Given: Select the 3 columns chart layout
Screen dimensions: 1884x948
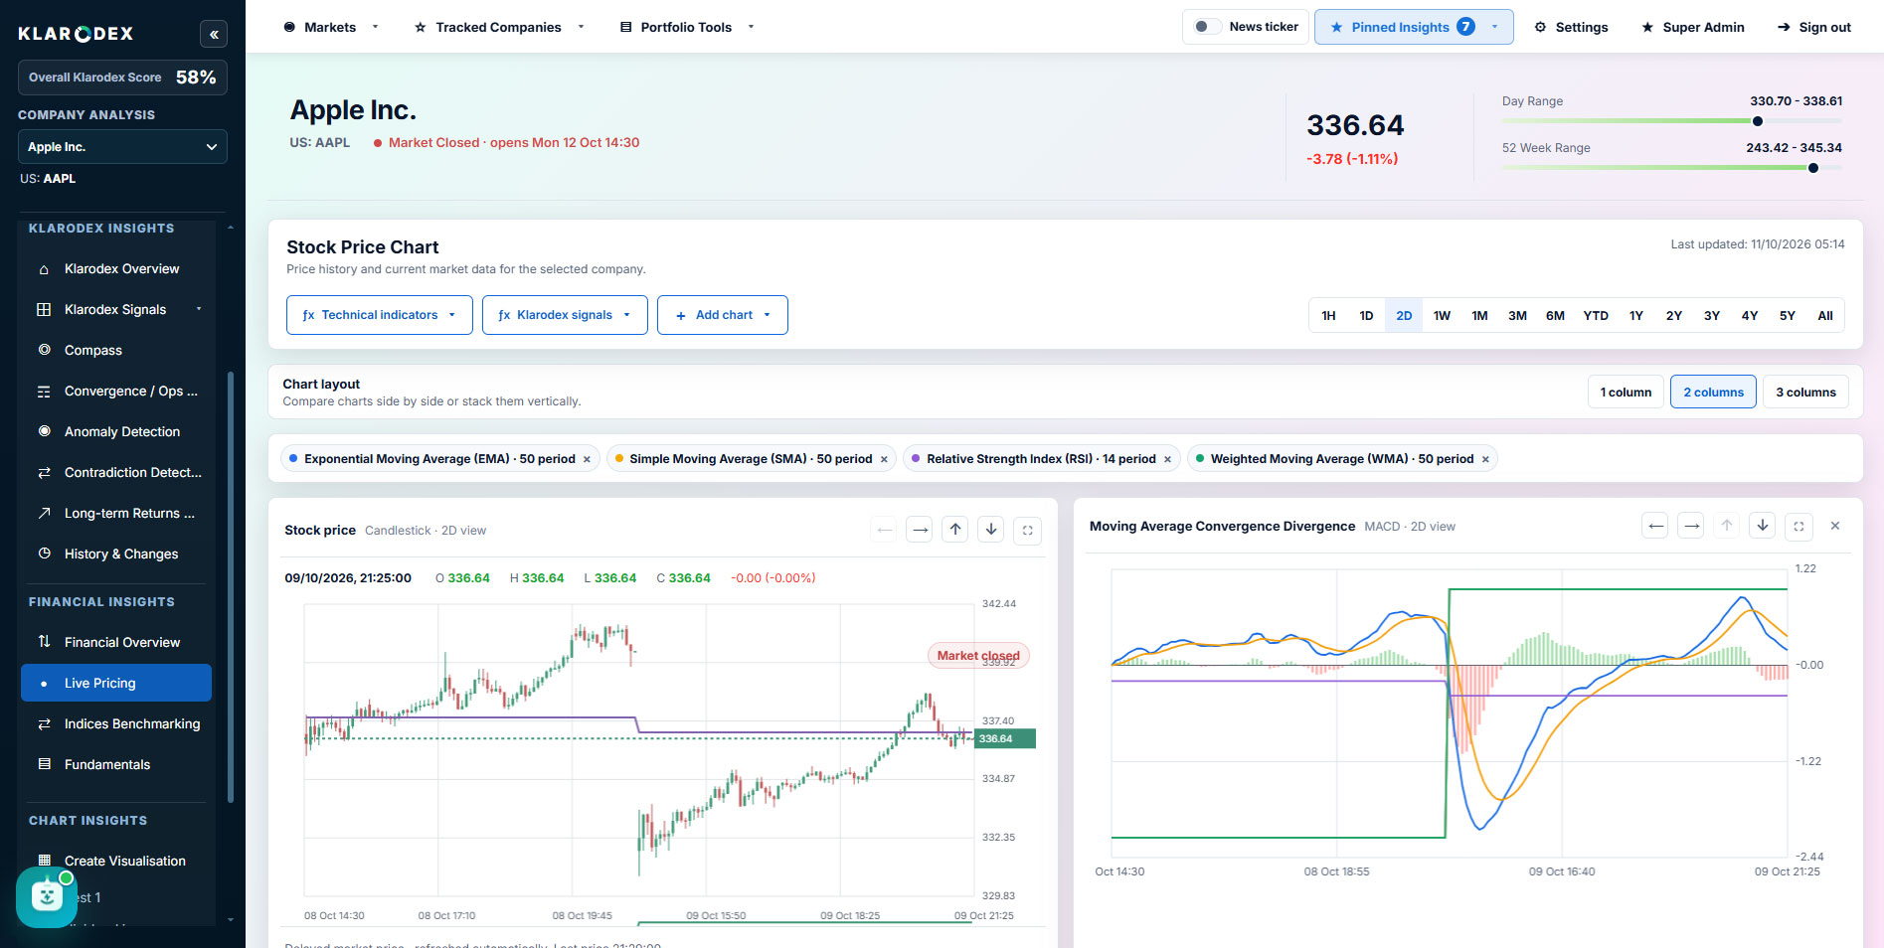Looking at the screenshot, I should (1805, 393).
